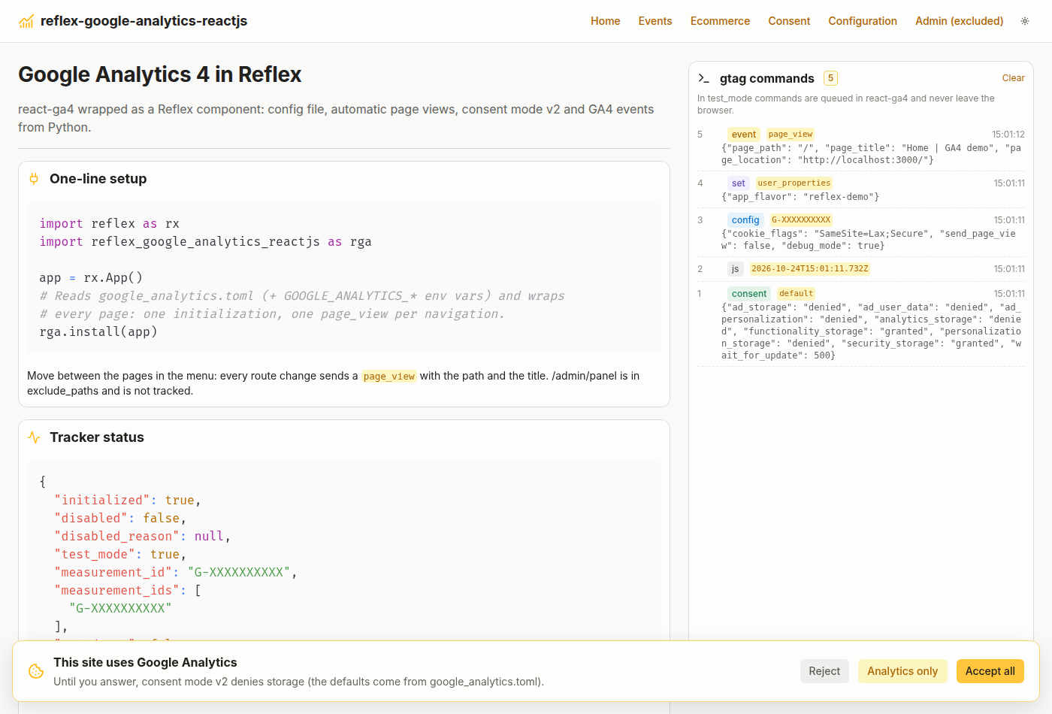Click the cookie icon in consent banner
The image size is (1052, 714).
pyautogui.click(x=36, y=671)
